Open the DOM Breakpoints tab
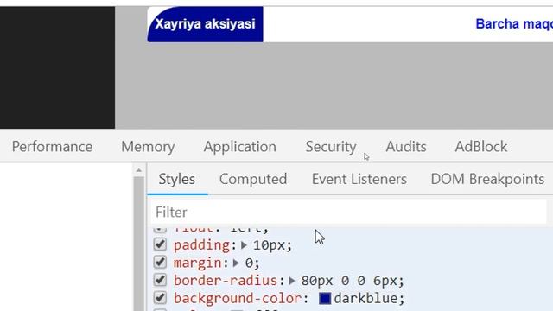This screenshot has height=311, width=553. pos(487,179)
